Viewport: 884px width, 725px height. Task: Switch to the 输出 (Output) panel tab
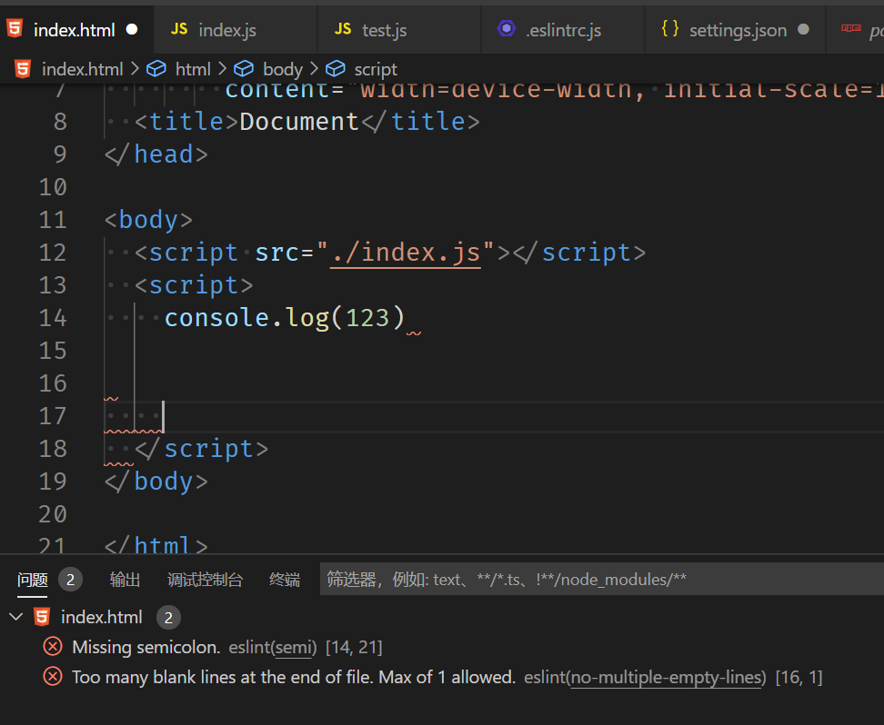coord(125,580)
